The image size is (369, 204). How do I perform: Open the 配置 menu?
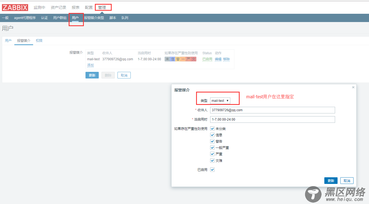pyautogui.click(x=89, y=7)
